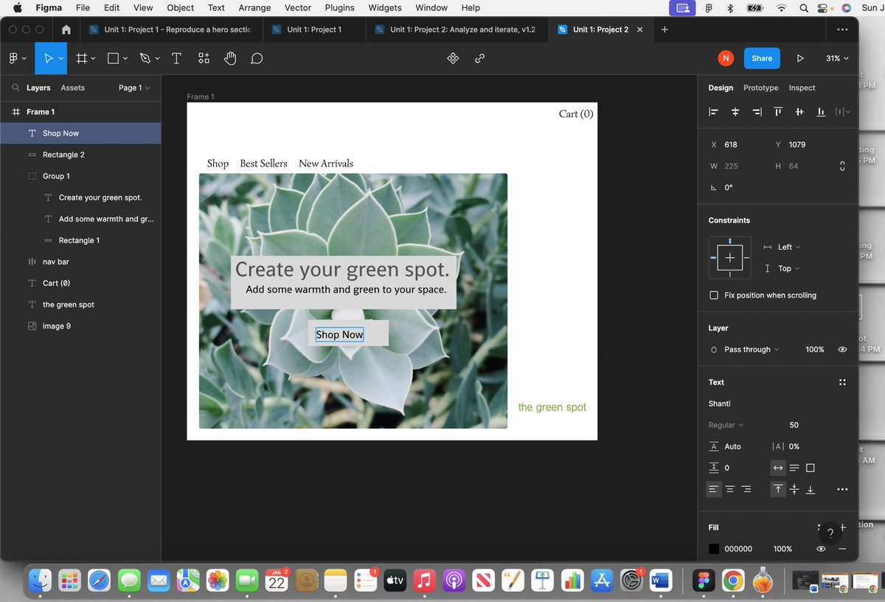The image size is (885, 602).
Task: Toggle layer visibility eye icon
Action: tap(842, 349)
